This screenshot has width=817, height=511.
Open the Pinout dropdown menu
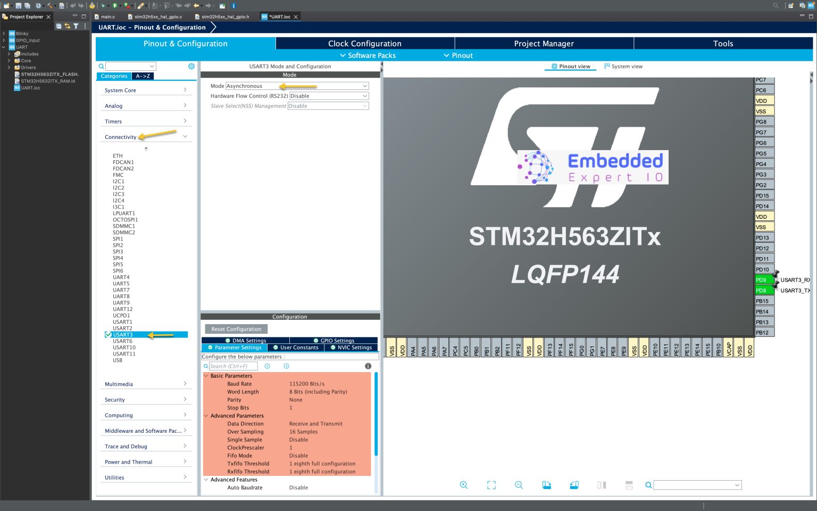coord(458,55)
